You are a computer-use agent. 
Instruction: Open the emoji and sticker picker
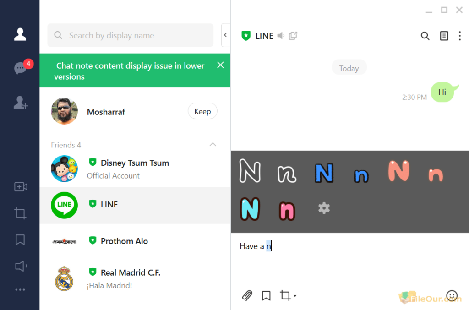[452, 296]
